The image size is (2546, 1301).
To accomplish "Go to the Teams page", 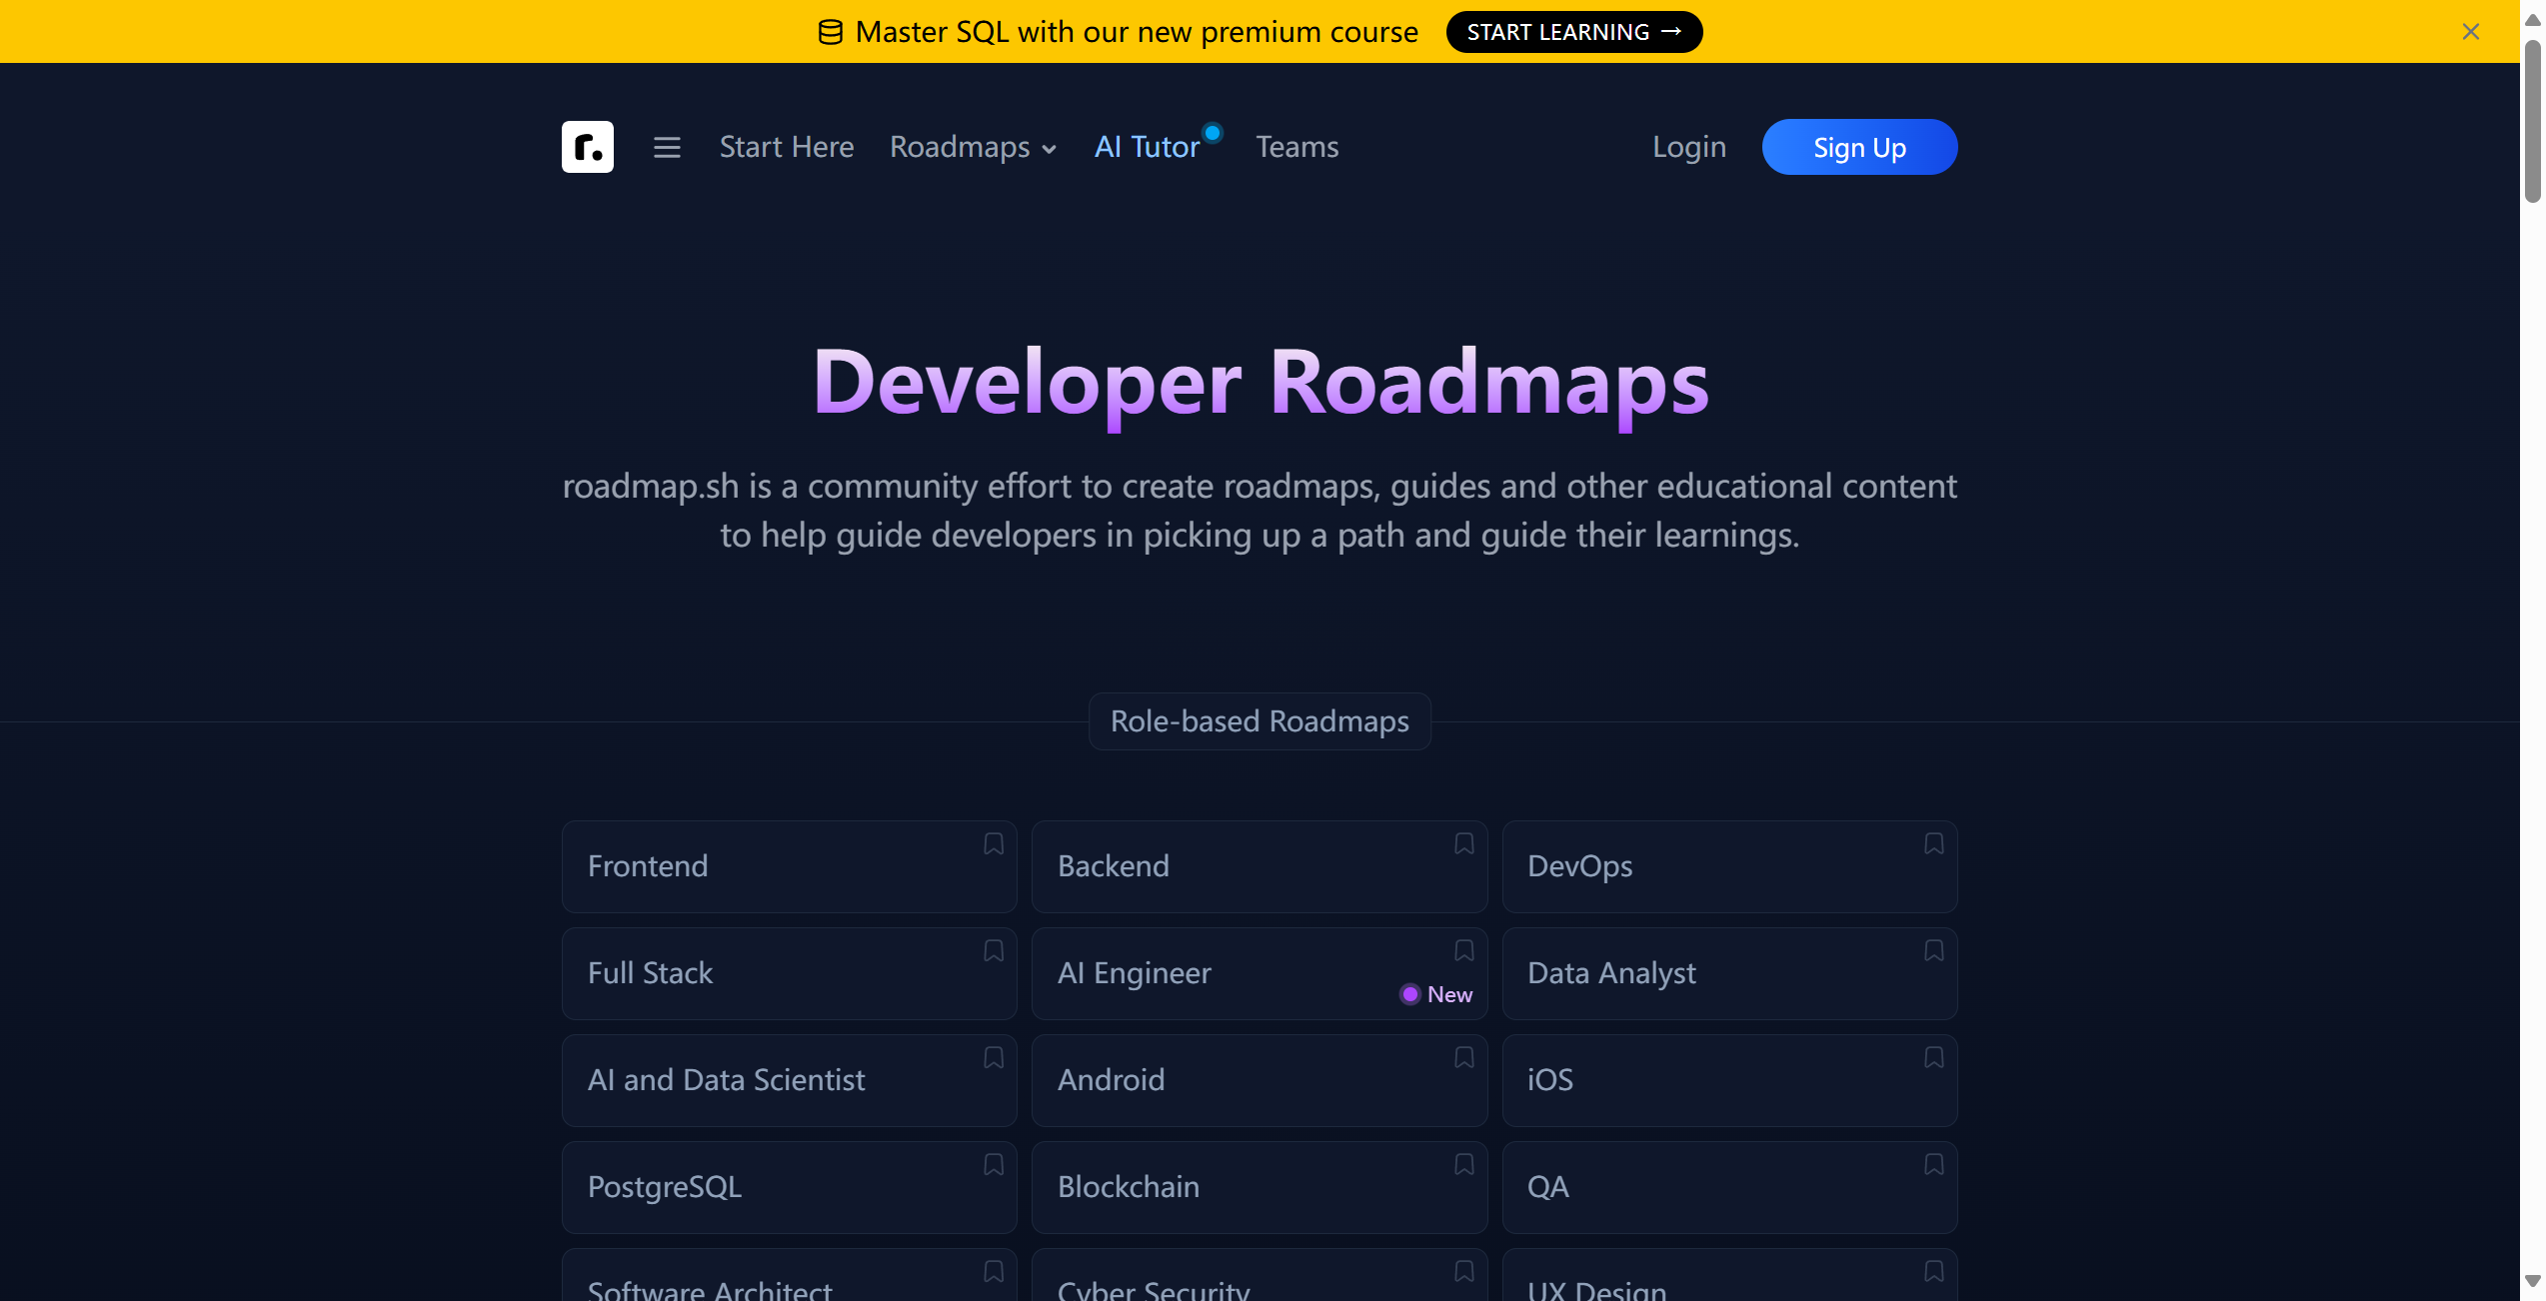I will pos(1296,147).
